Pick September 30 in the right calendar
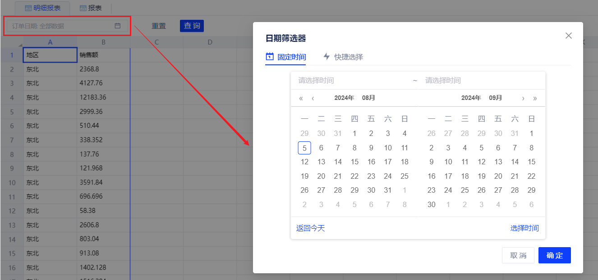598x280 pixels. (432, 204)
